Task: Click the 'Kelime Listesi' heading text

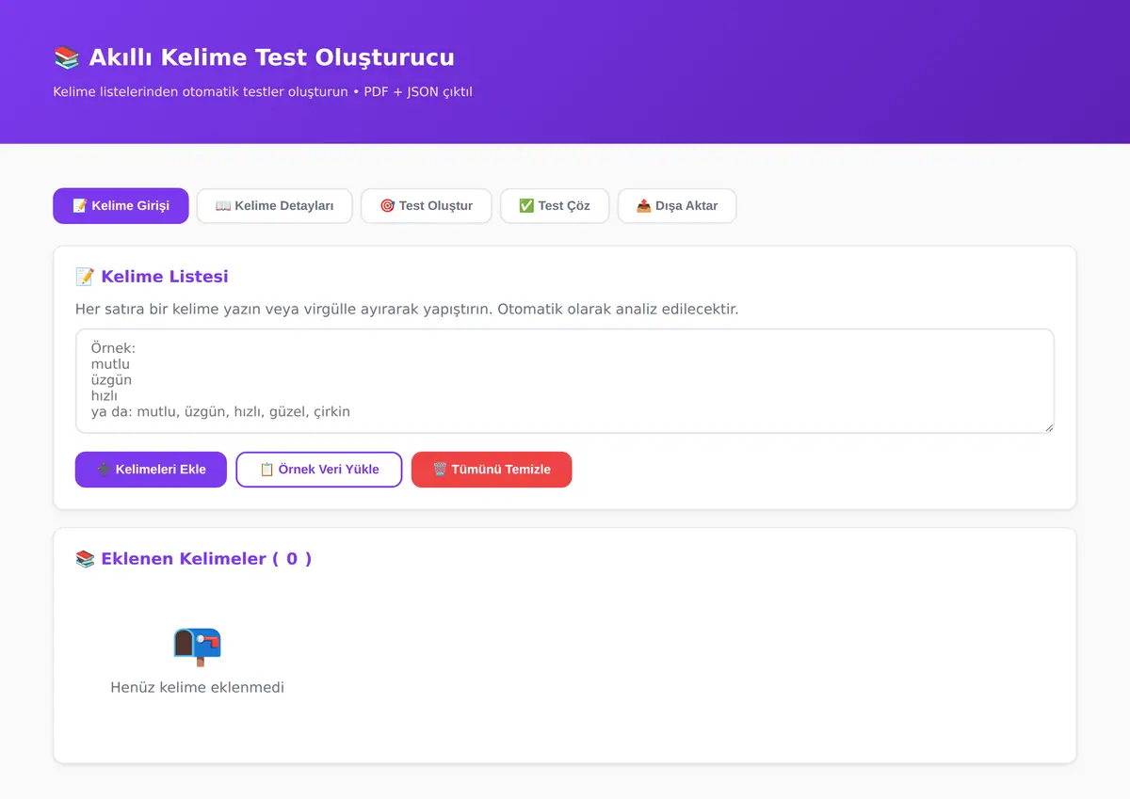Action: [165, 277]
